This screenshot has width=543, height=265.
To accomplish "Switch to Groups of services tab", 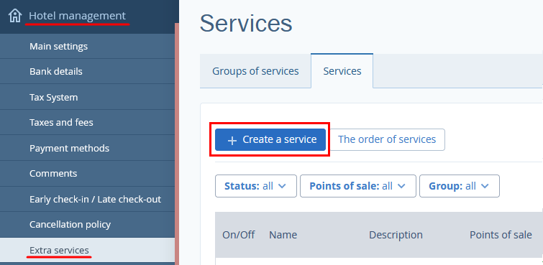I will [x=255, y=71].
